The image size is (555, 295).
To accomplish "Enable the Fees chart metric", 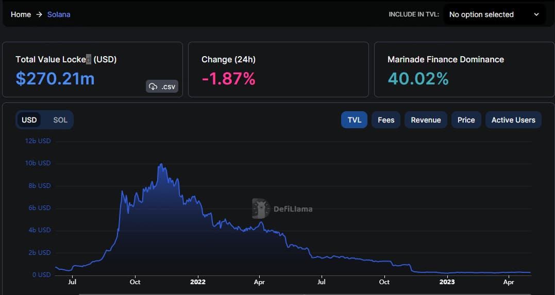I will [386, 120].
